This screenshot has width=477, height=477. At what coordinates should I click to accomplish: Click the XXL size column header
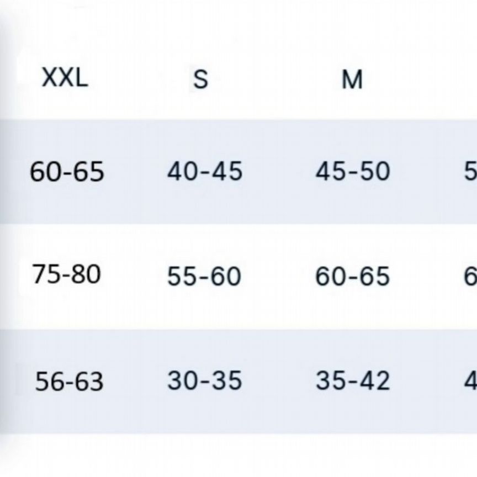[x=65, y=78]
